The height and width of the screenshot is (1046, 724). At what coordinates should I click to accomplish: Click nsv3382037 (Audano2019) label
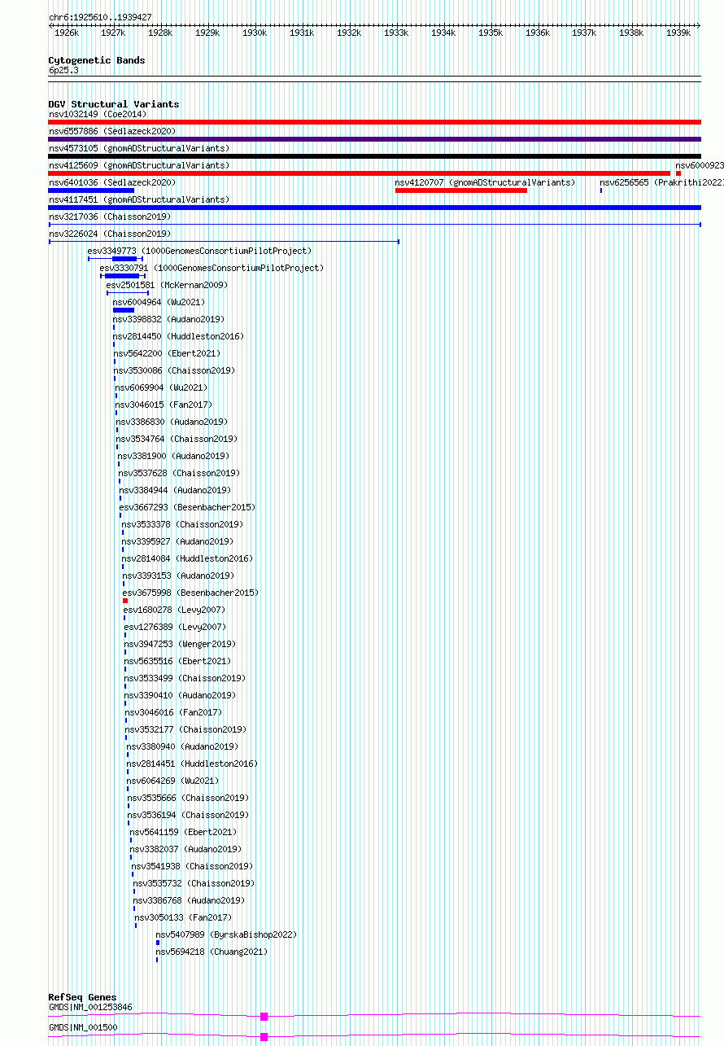[x=185, y=849]
